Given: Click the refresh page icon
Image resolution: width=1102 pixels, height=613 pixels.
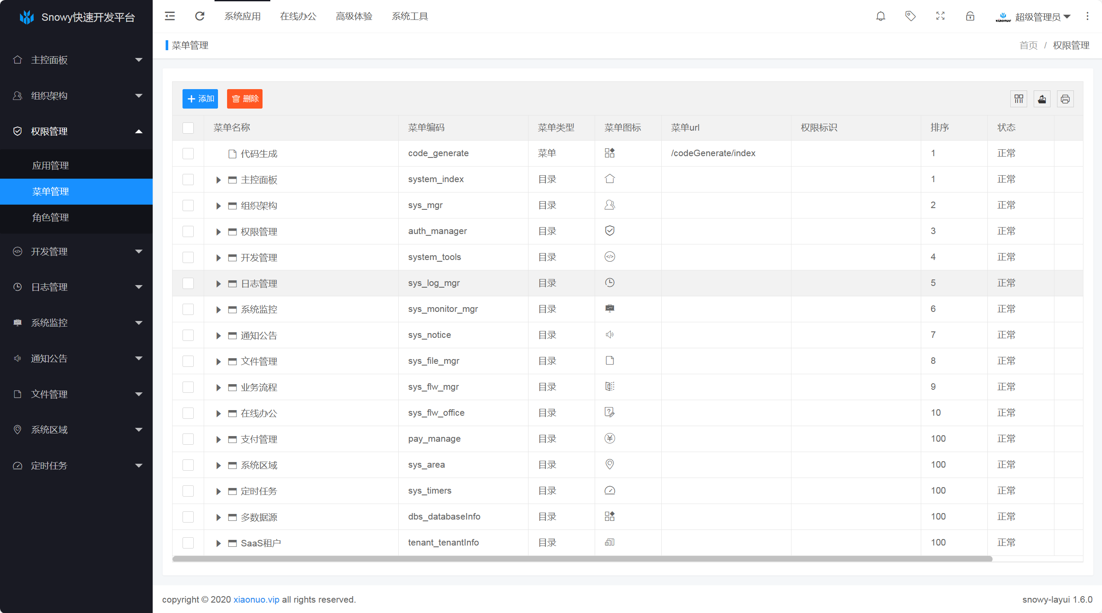Looking at the screenshot, I should coord(199,16).
